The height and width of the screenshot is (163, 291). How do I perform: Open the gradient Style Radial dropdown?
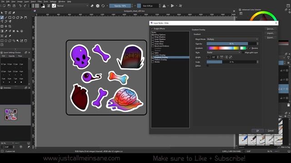pos(223,53)
